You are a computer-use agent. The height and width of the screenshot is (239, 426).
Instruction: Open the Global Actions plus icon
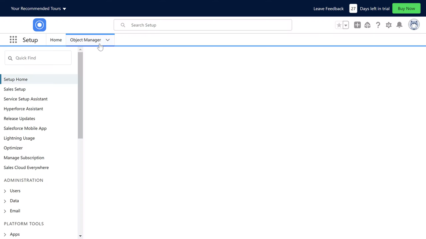357,25
